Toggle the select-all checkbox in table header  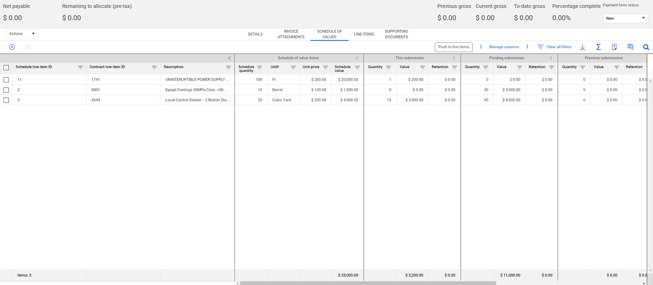[x=6, y=67]
